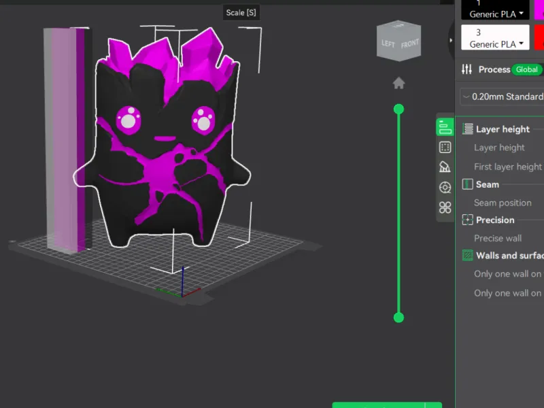Click the Walls and surfaces section icon
This screenshot has width=544, height=408.
coord(468,256)
